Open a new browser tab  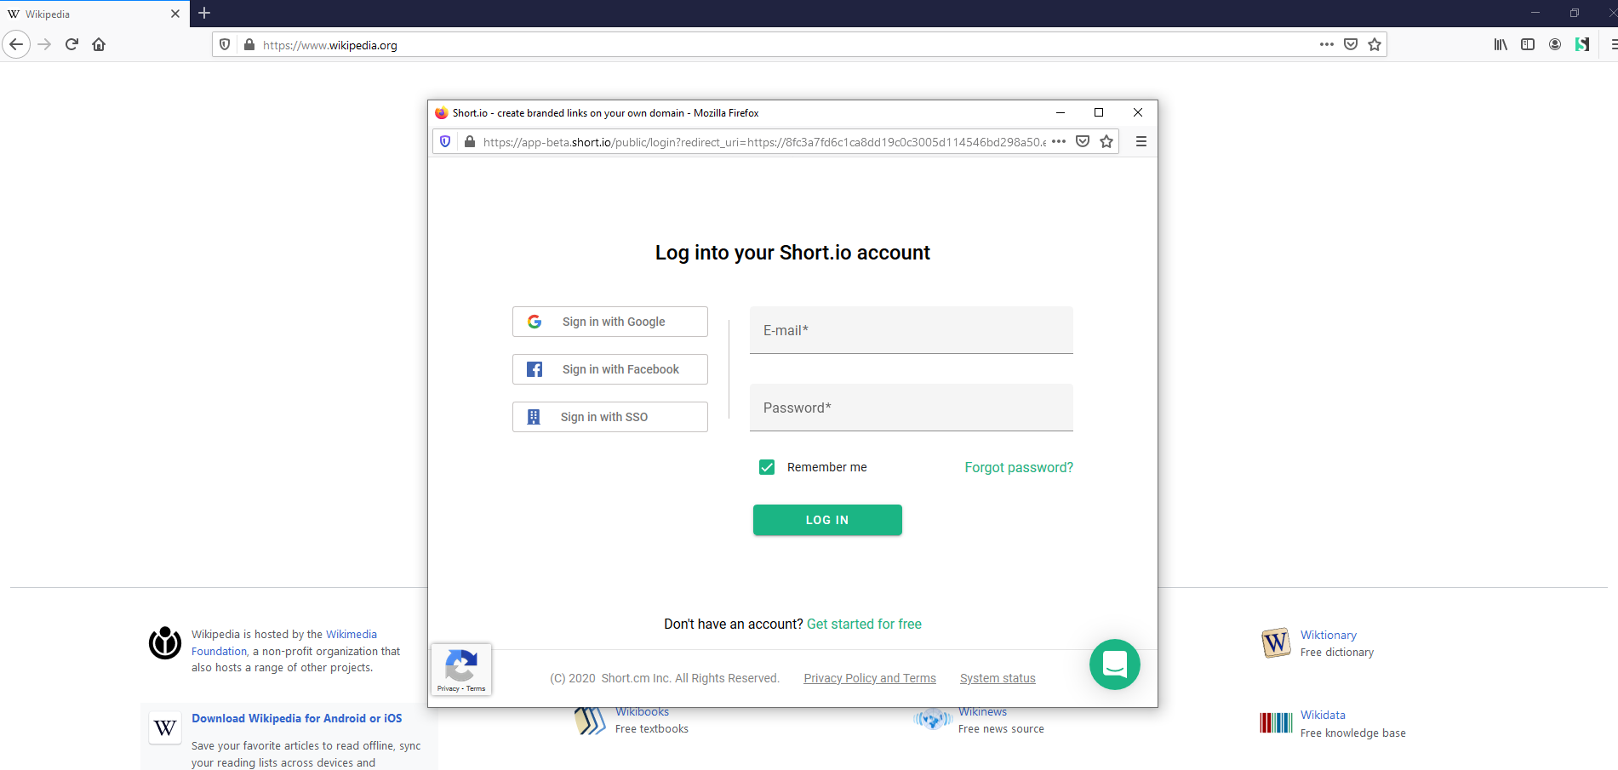203,14
